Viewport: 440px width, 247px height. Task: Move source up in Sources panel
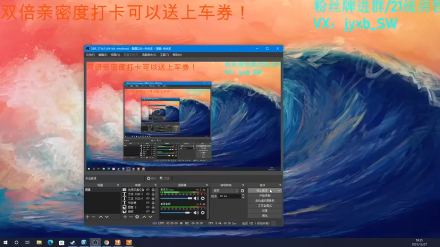pos(144,217)
